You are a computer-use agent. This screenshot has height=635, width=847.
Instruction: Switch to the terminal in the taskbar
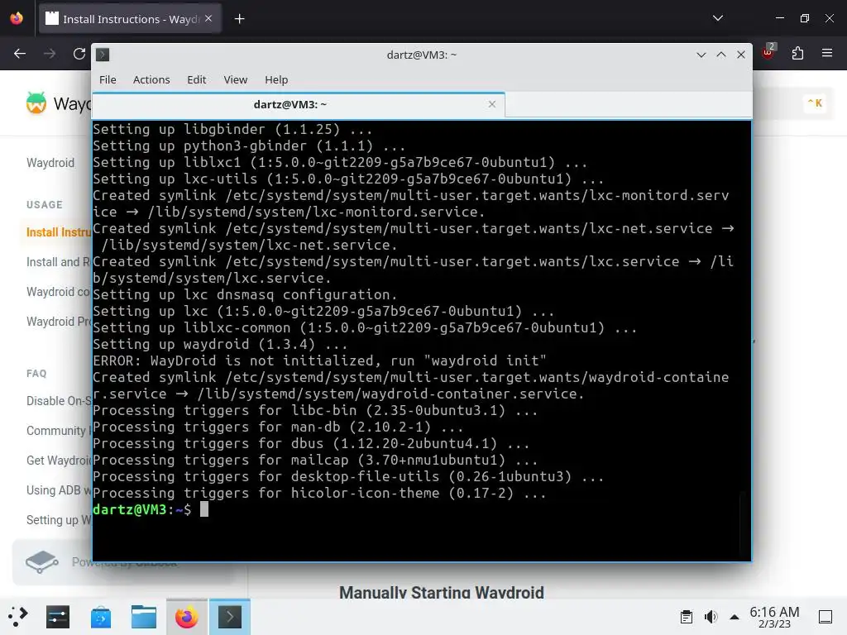[x=230, y=617]
